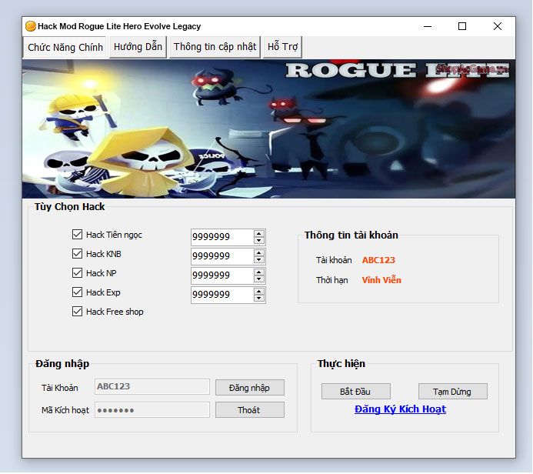Maximize the Hack Mod window
Image resolution: width=533 pixels, height=474 pixels.
coord(462,26)
